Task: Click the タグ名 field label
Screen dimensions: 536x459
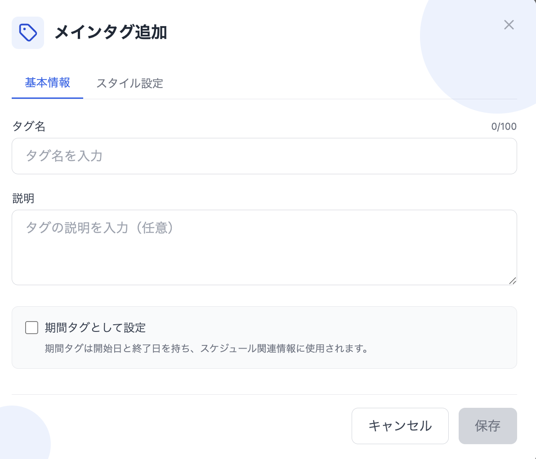Action: (x=28, y=127)
